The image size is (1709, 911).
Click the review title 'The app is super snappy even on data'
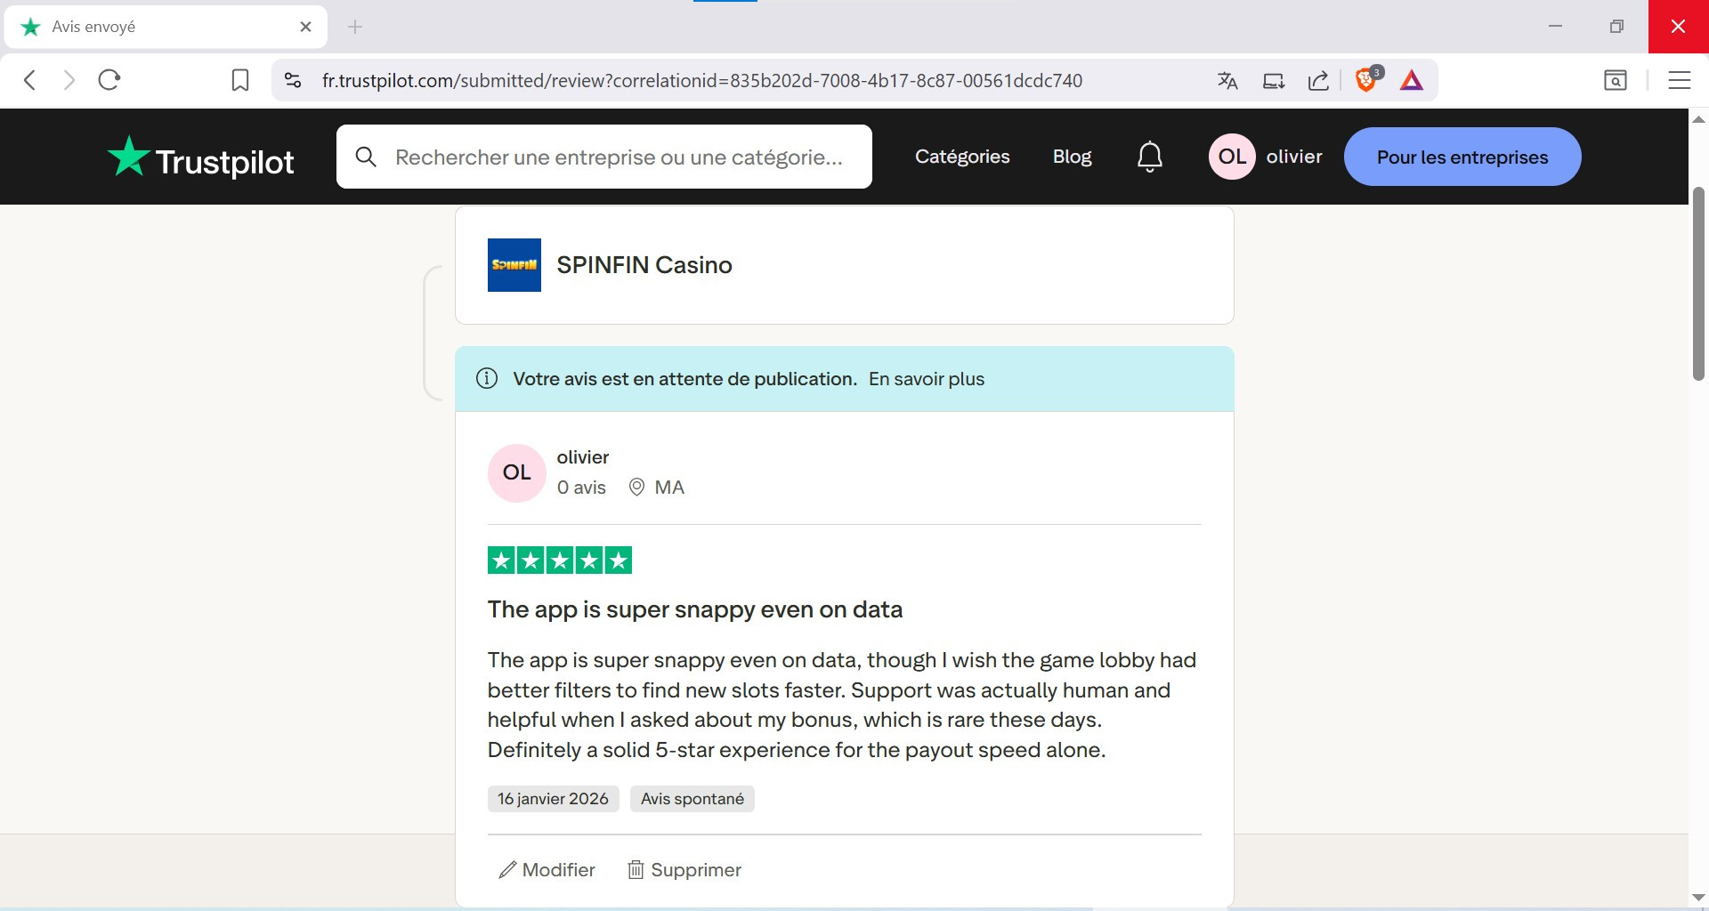(x=695, y=609)
